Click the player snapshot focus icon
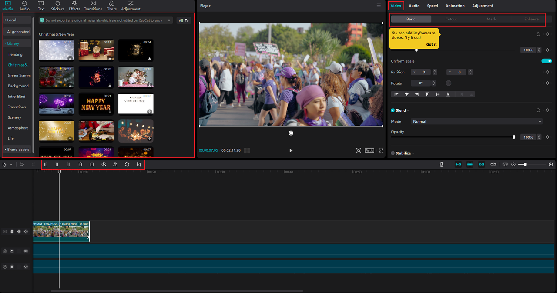This screenshot has height=293, width=557. 359,150
